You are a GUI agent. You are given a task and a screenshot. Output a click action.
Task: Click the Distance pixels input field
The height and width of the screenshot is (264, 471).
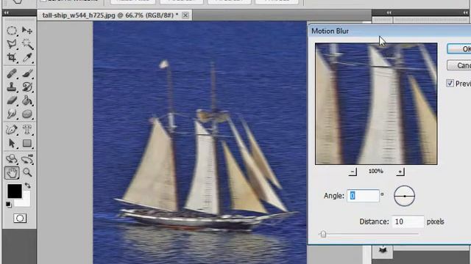coord(408,221)
